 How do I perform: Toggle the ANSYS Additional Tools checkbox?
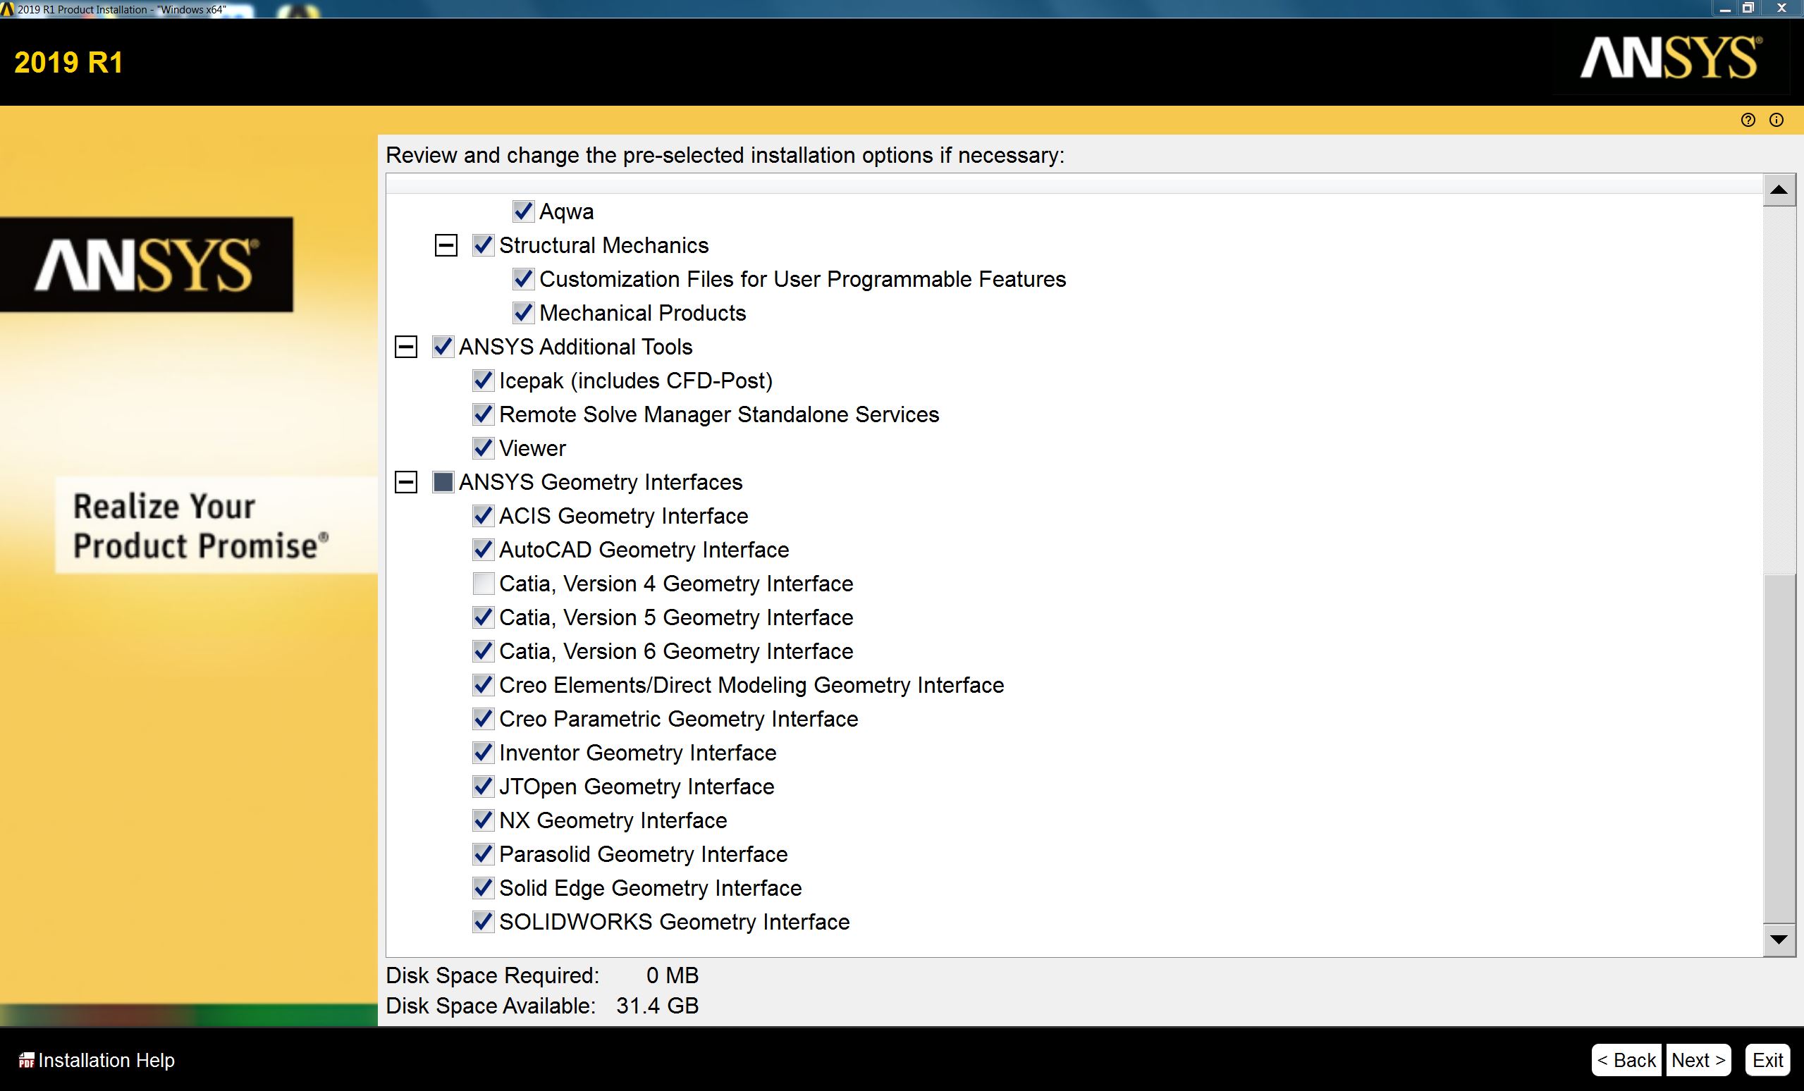point(442,347)
